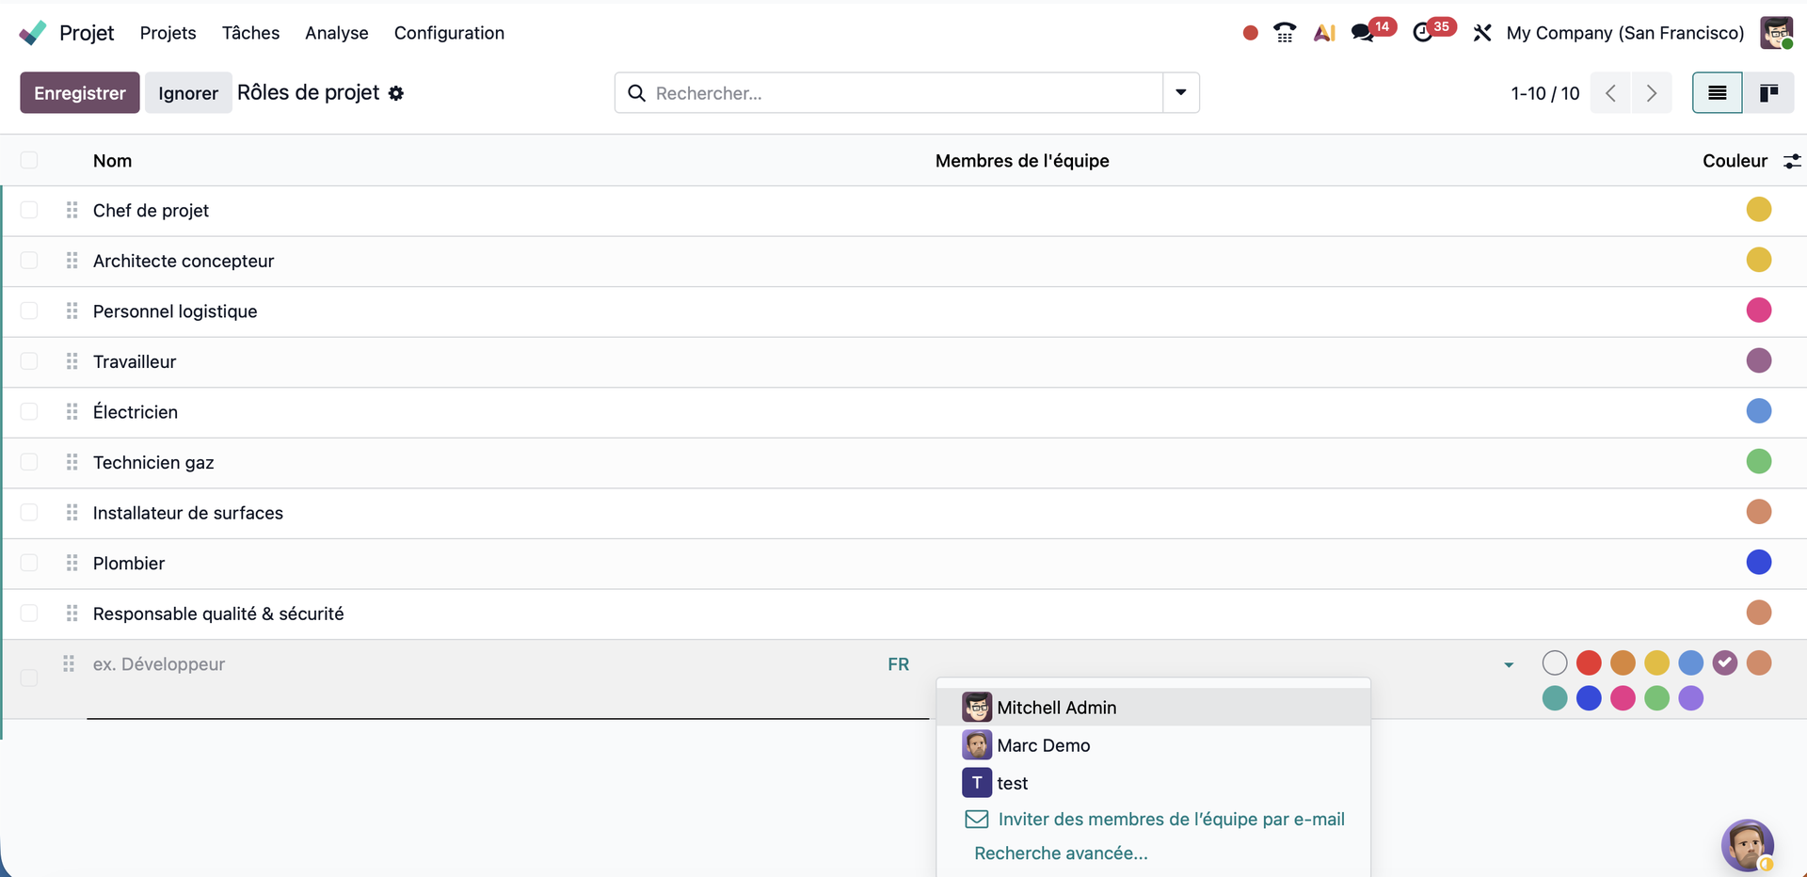
Task: Choose Marc Demo from member dropdown
Action: tap(1043, 745)
